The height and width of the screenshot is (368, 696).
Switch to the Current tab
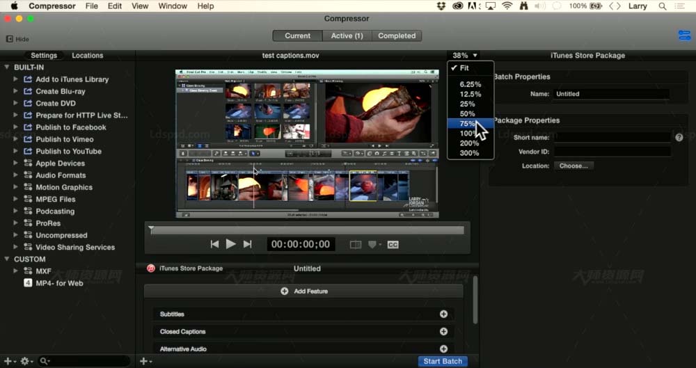click(297, 36)
